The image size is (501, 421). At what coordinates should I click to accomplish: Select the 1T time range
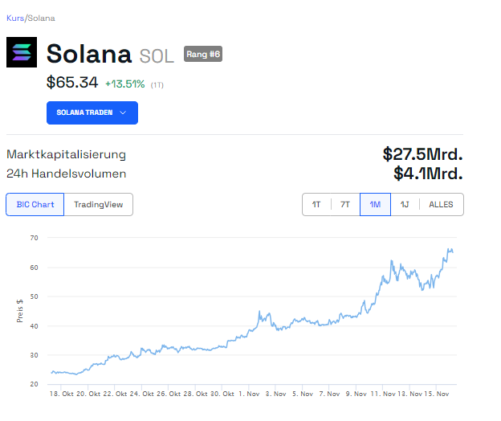[x=316, y=205]
